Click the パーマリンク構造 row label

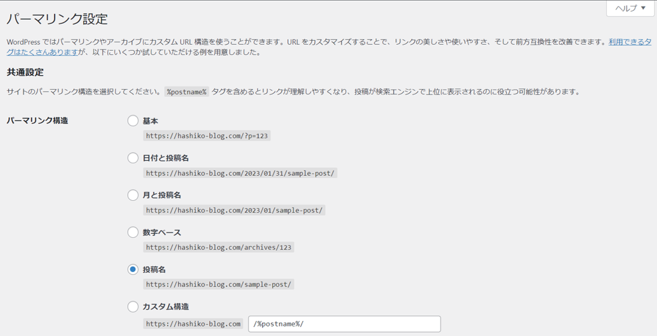pos(37,121)
